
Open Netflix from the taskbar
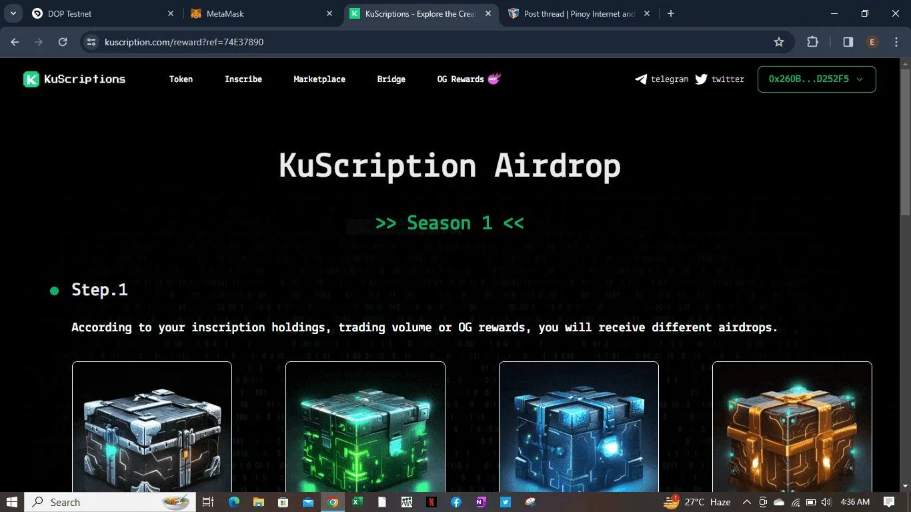point(431,502)
